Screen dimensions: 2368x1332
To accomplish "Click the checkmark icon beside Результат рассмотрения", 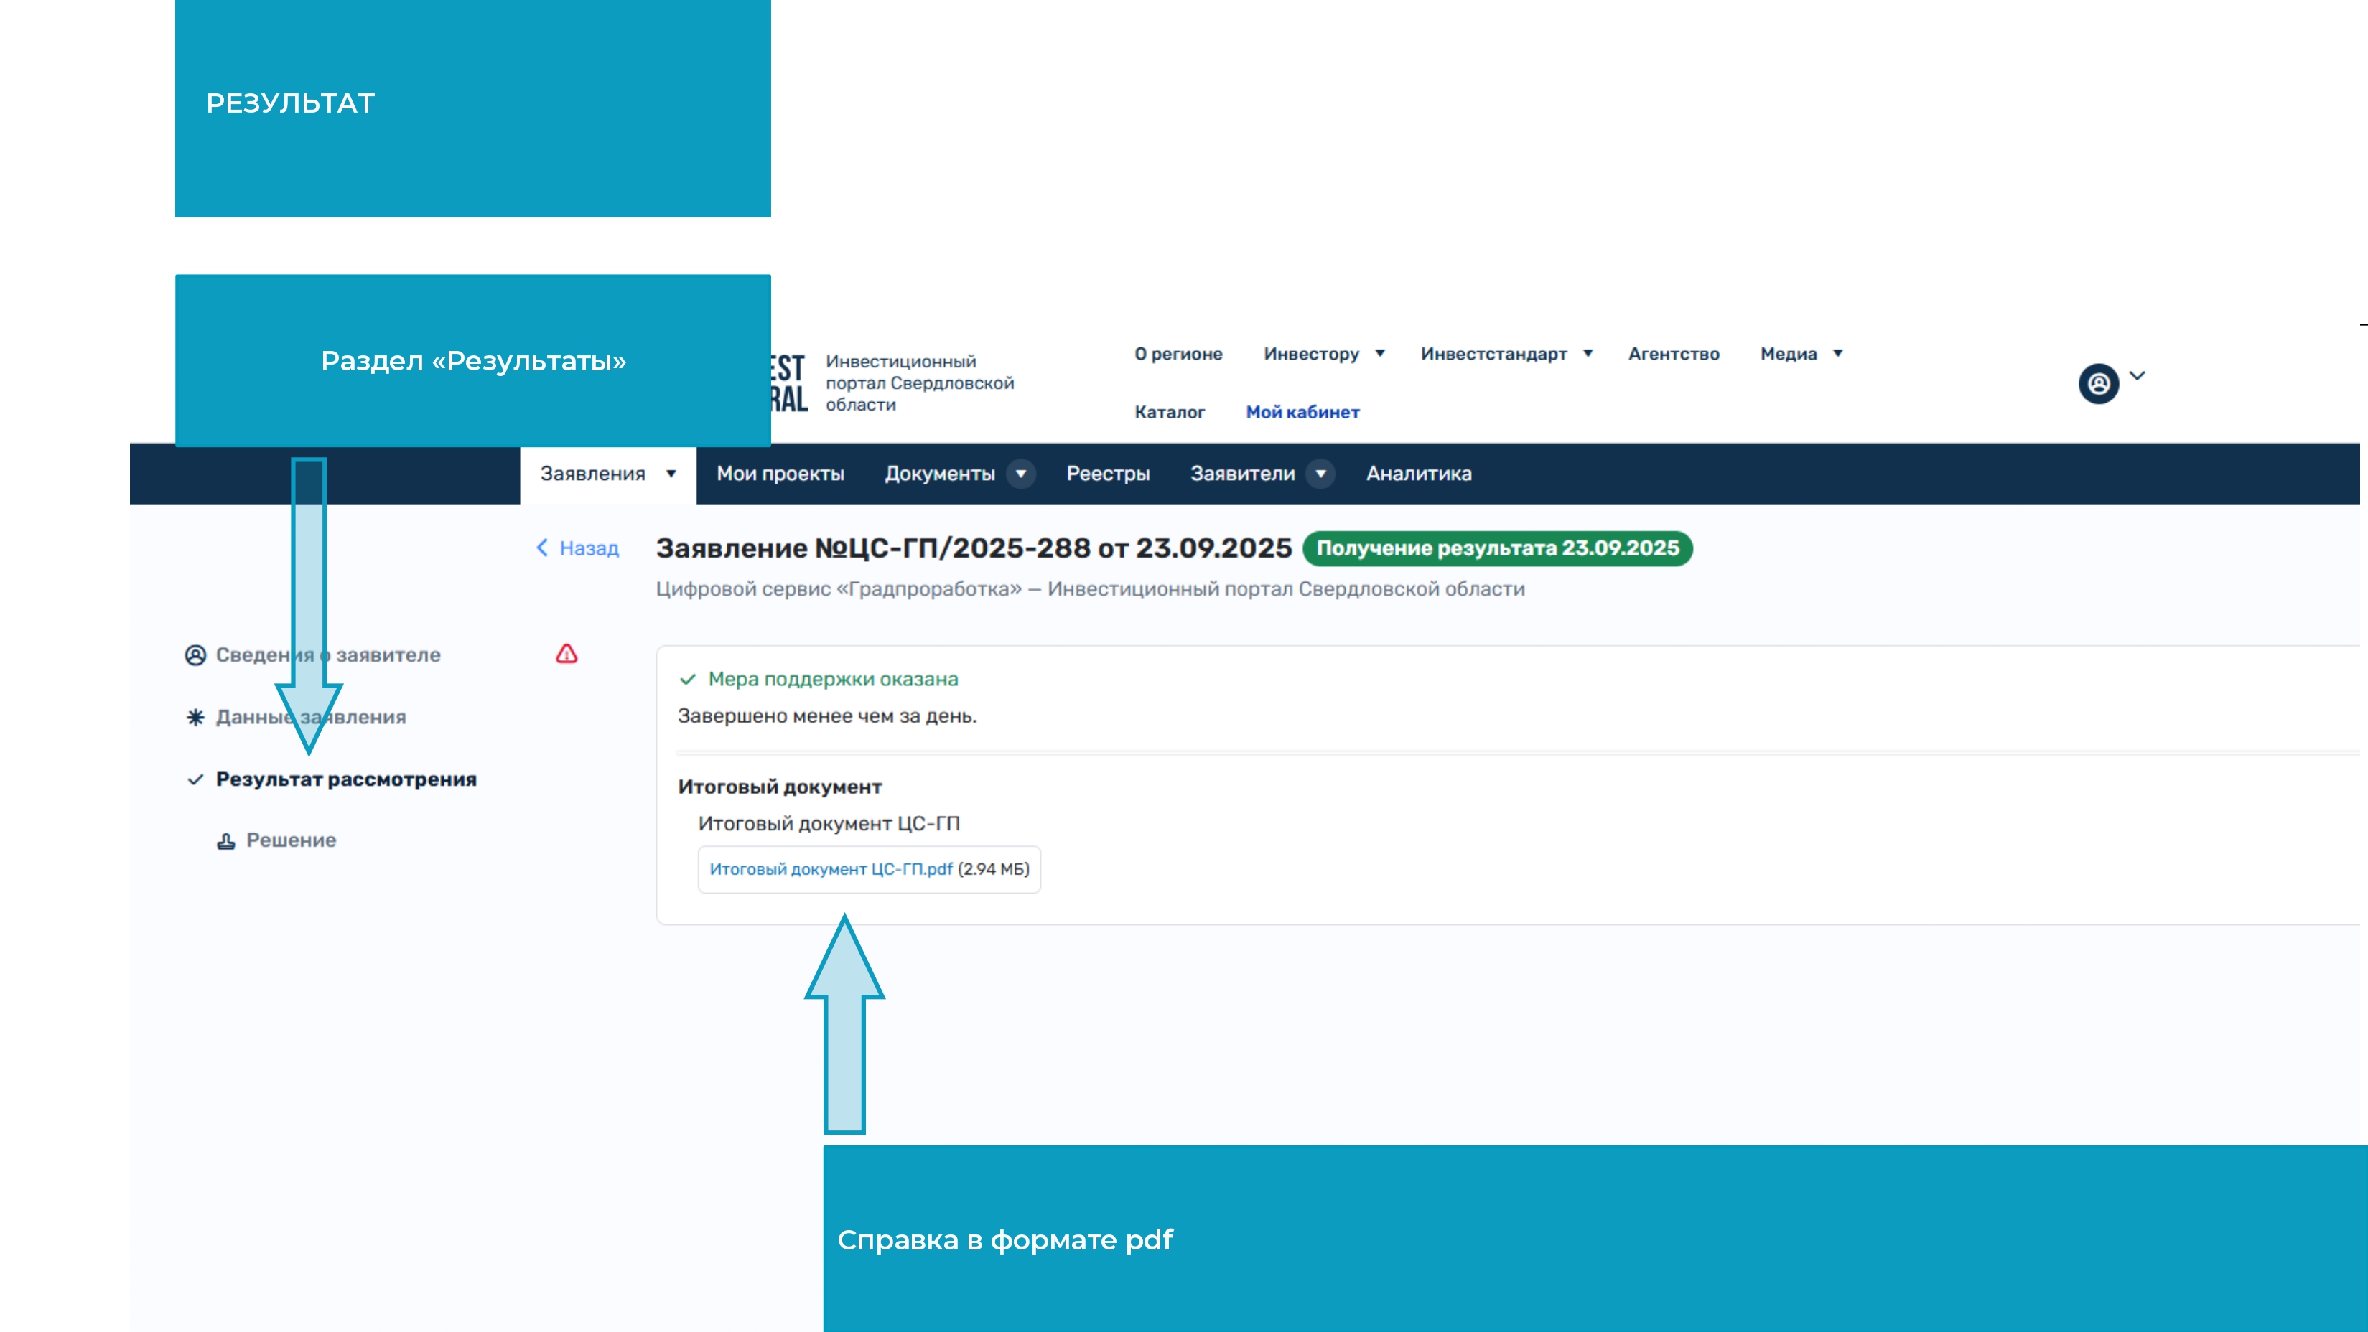I will [x=195, y=780].
